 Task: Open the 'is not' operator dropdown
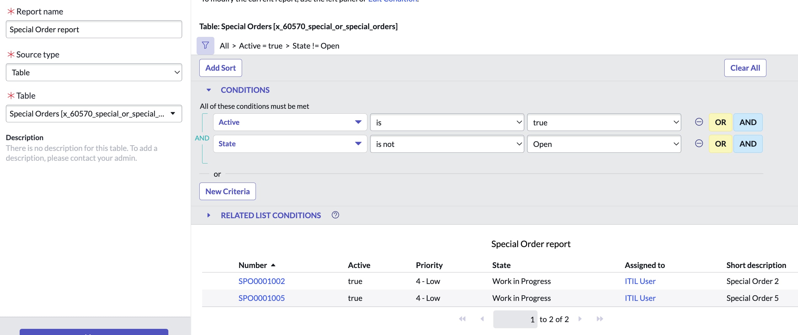(x=447, y=144)
